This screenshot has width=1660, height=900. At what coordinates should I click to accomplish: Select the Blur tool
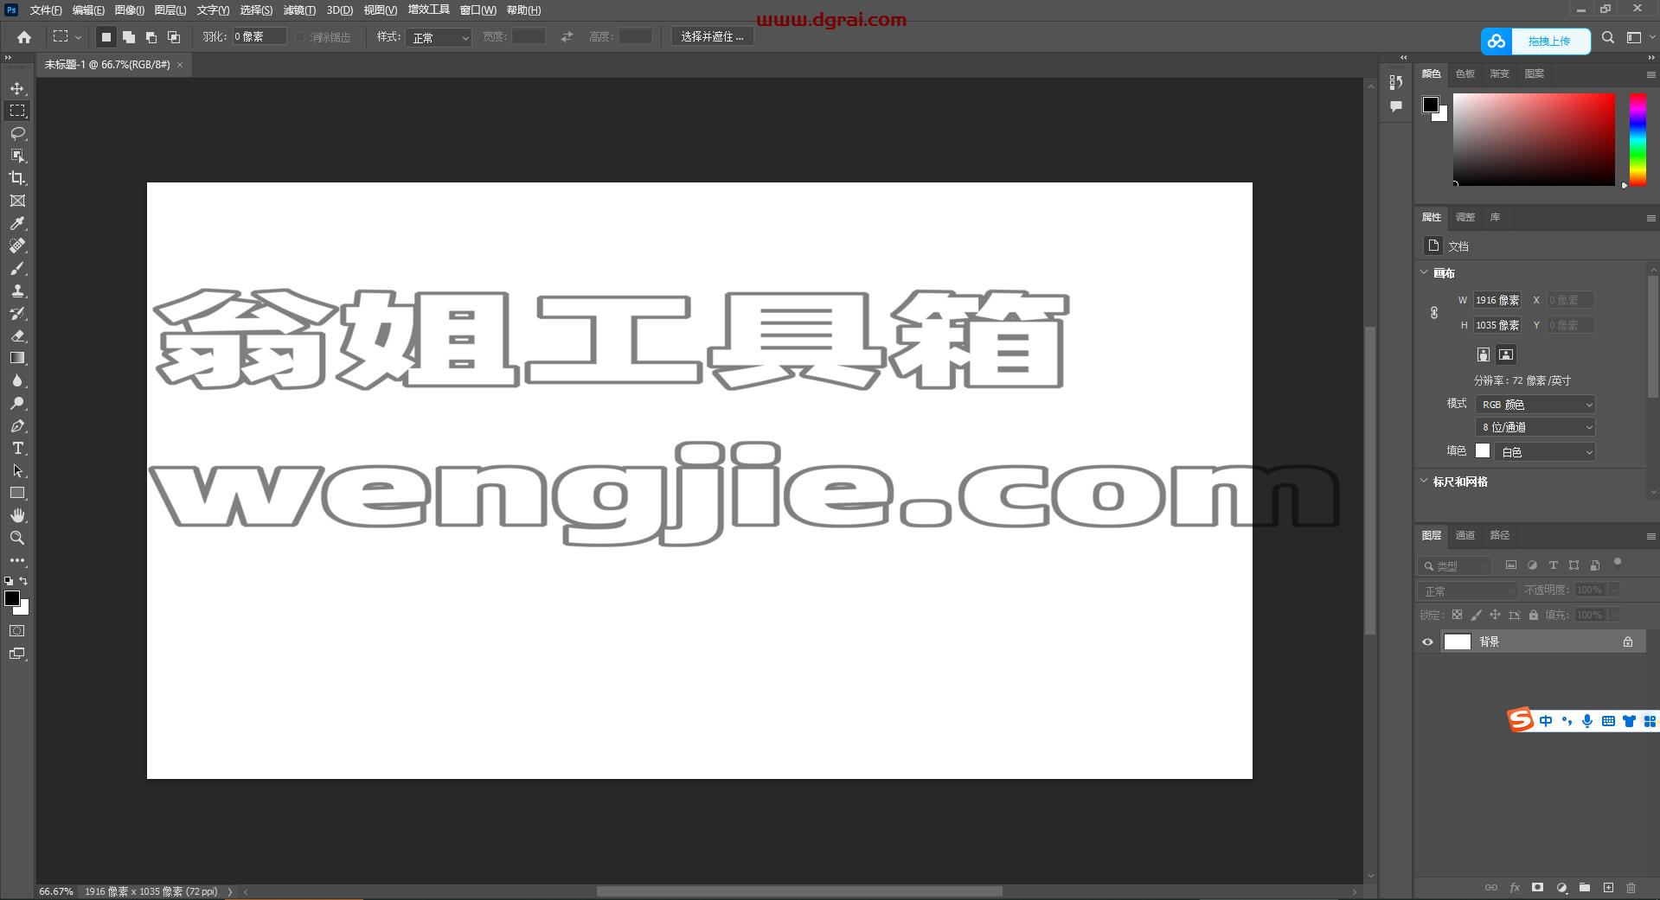[17, 380]
